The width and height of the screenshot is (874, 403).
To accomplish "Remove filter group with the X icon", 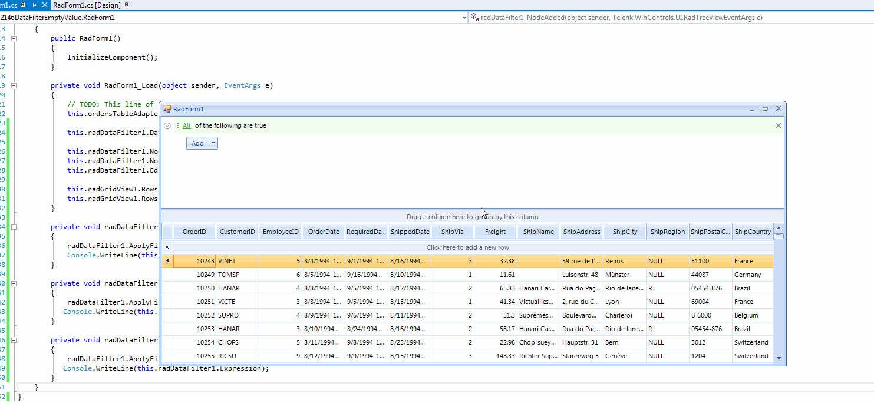I will tap(778, 125).
